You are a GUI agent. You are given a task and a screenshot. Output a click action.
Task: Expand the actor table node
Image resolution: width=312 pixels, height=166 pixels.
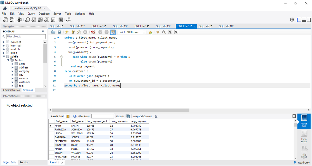12,64
